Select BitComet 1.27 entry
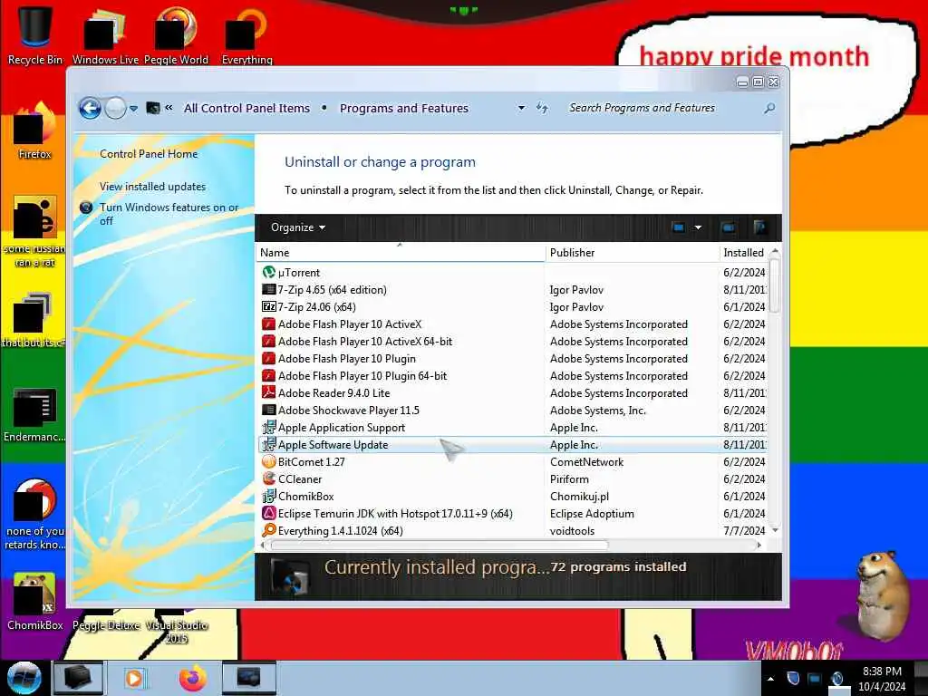The image size is (928, 696). click(x=513, y=461)
